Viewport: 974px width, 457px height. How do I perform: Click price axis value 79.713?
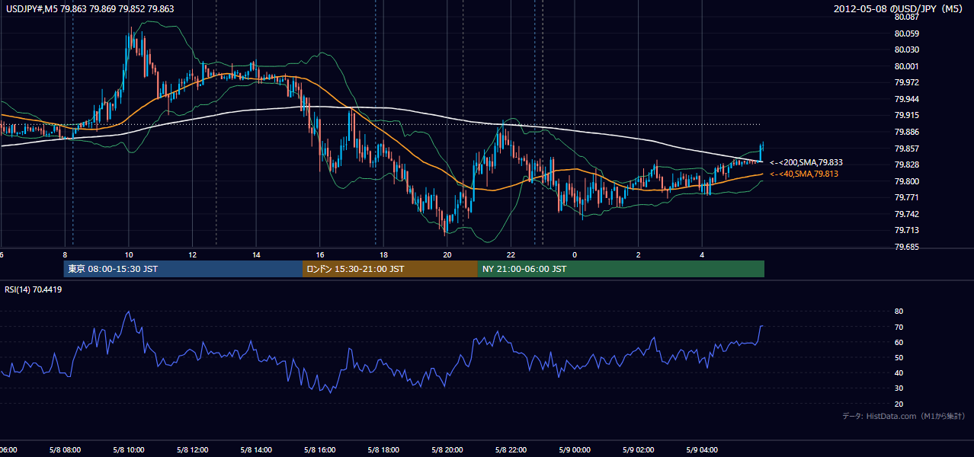click(x=907, y=230)
